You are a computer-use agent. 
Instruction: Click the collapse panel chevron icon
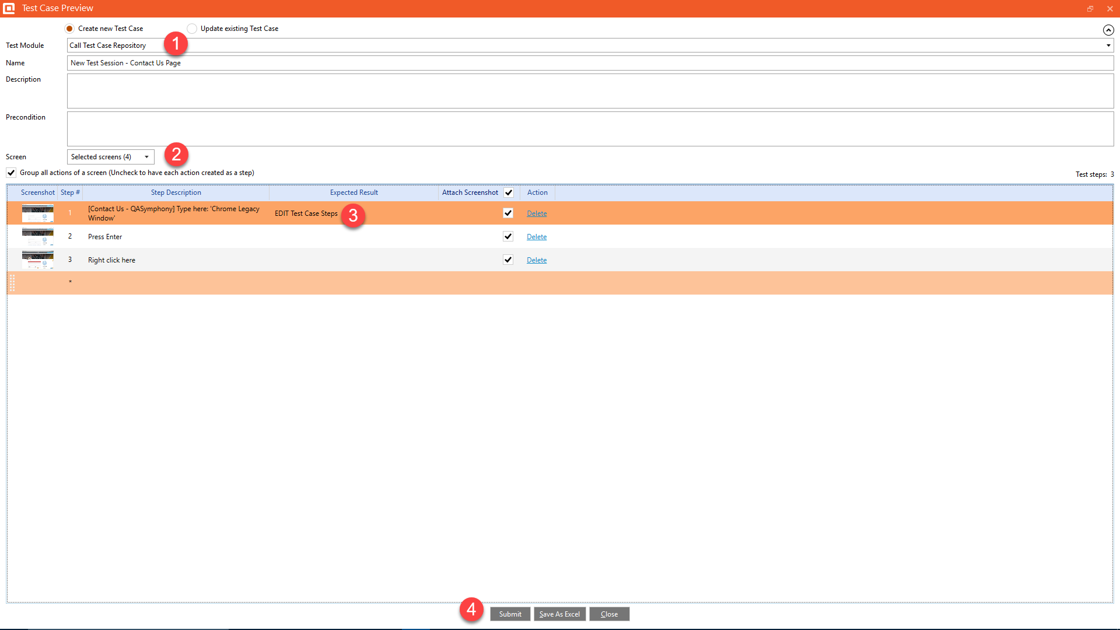1108,30
